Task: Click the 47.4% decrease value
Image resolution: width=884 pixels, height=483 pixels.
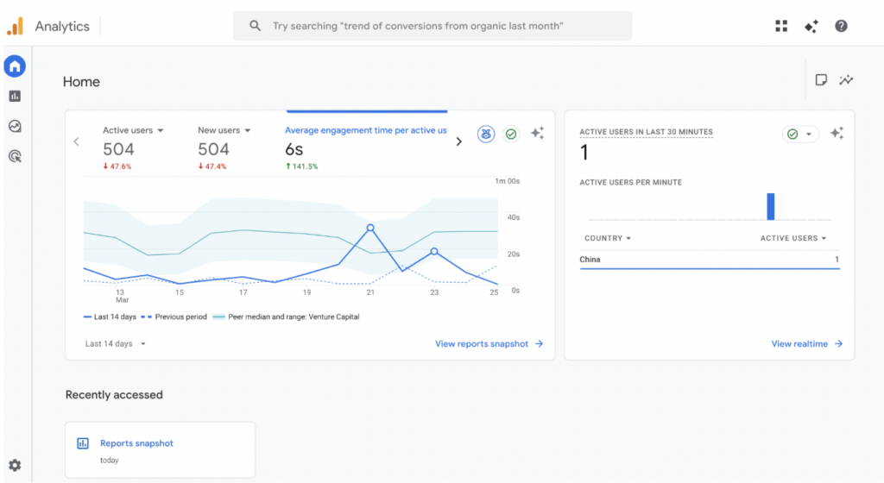Action: click(212, 166)
